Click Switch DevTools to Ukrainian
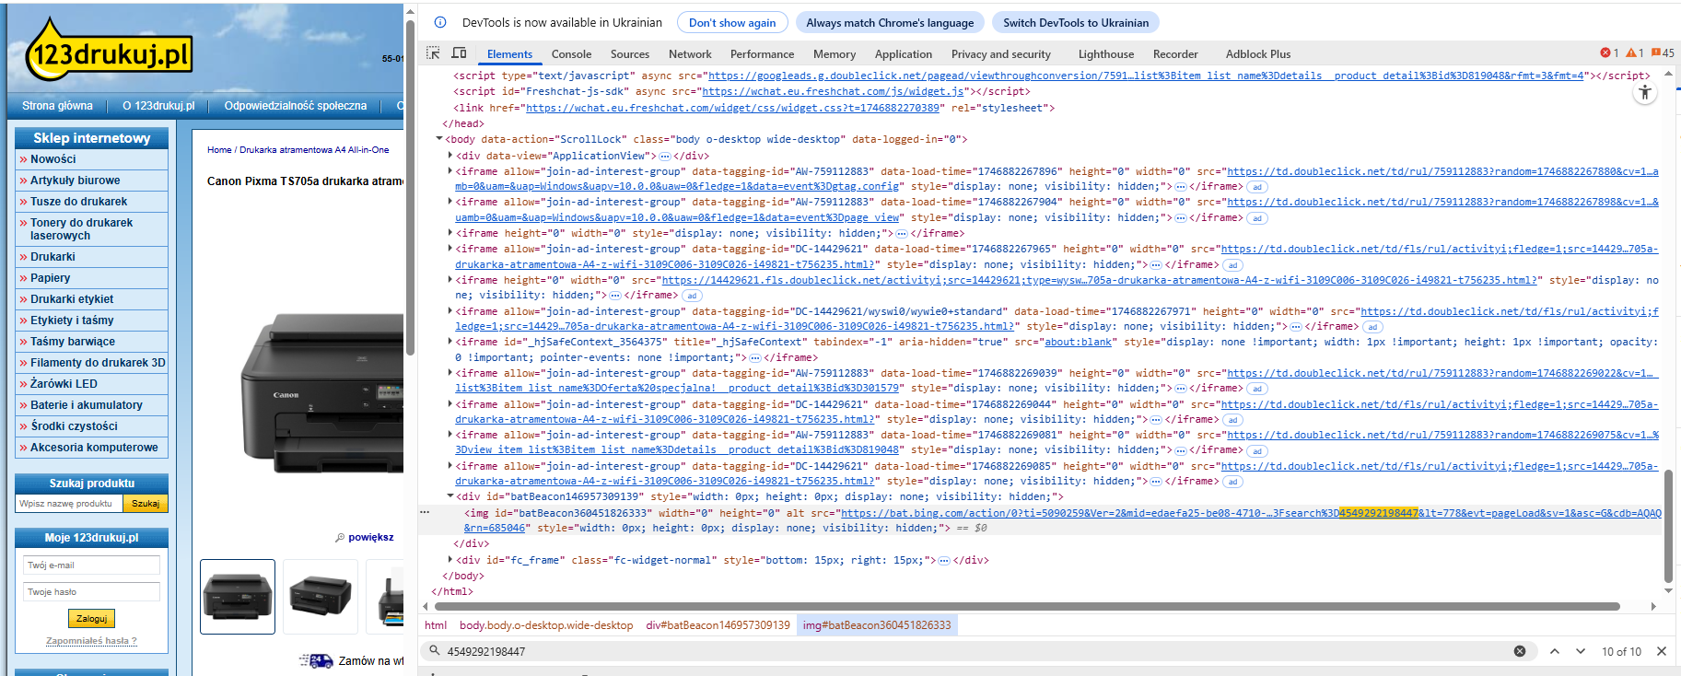Screen dimensions: 1681x676 pos(1076,22)
